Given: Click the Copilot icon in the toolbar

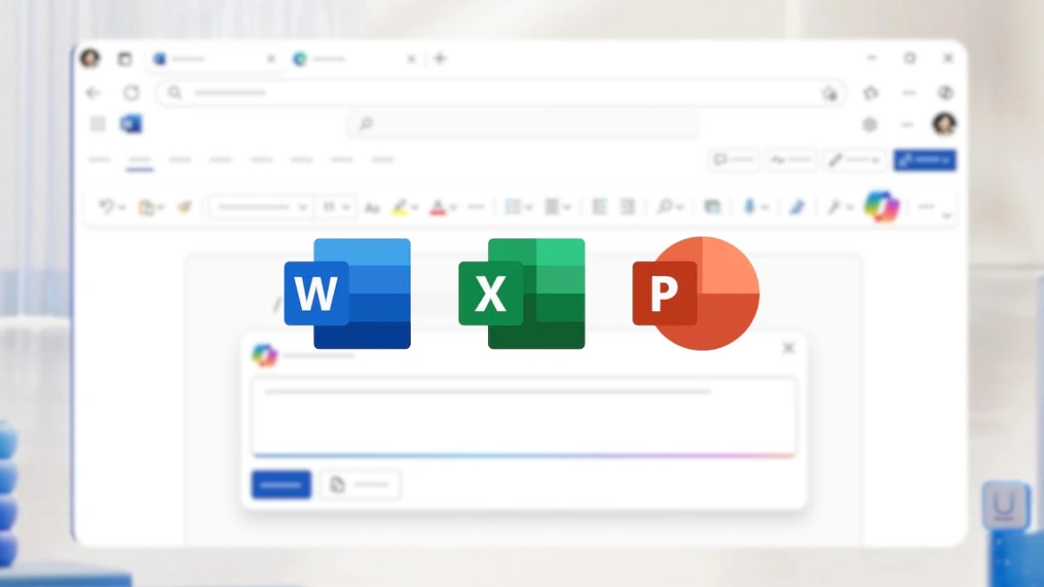Looking at the screenshot, I should [x=882, y=207].
